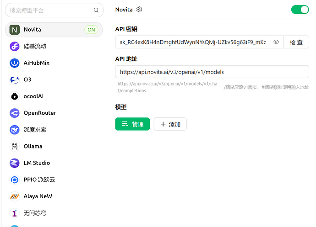Click the 深度求索 whale logo
Viewport: 316px width, 227px height.
(15, 130)
